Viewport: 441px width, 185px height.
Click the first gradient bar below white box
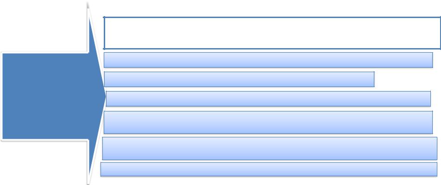[268, 60]
